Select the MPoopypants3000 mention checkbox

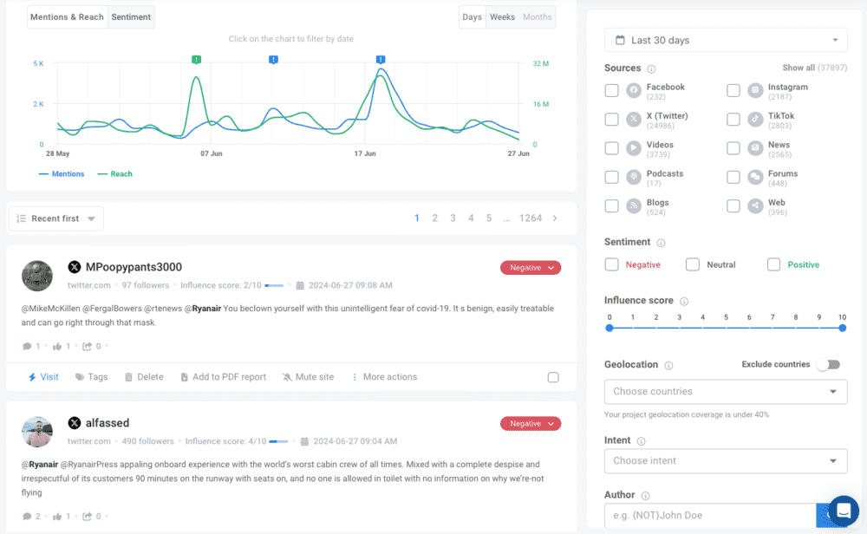pos(553,377)
